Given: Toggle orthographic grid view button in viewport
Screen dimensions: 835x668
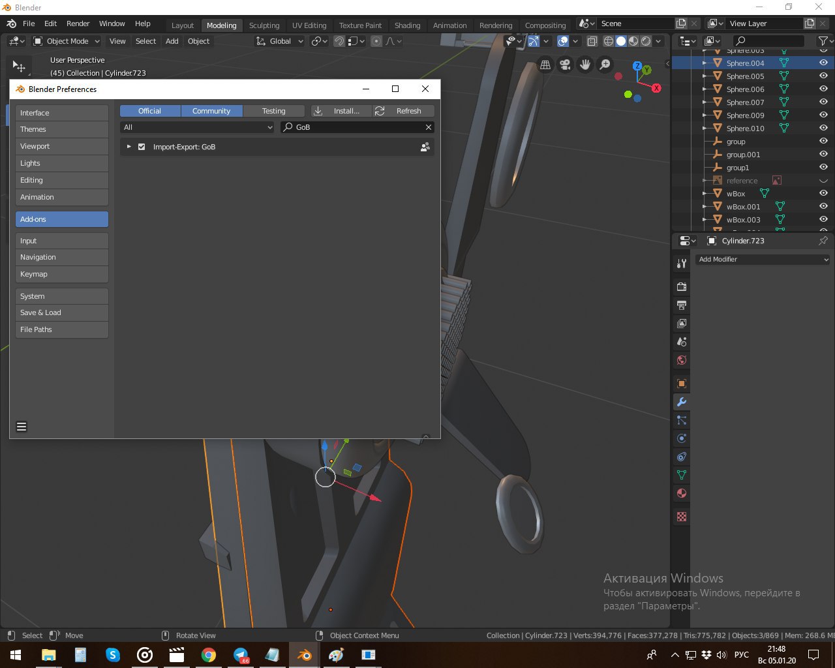Looking at the screenshot, I should pos(545,65).
